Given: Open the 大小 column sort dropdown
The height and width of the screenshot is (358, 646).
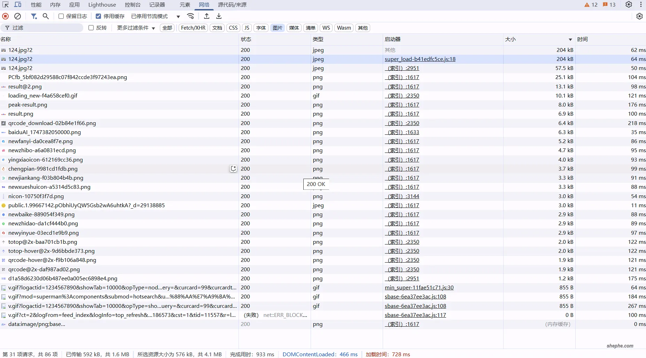Looking at the screenshot, I should (570, 39).
